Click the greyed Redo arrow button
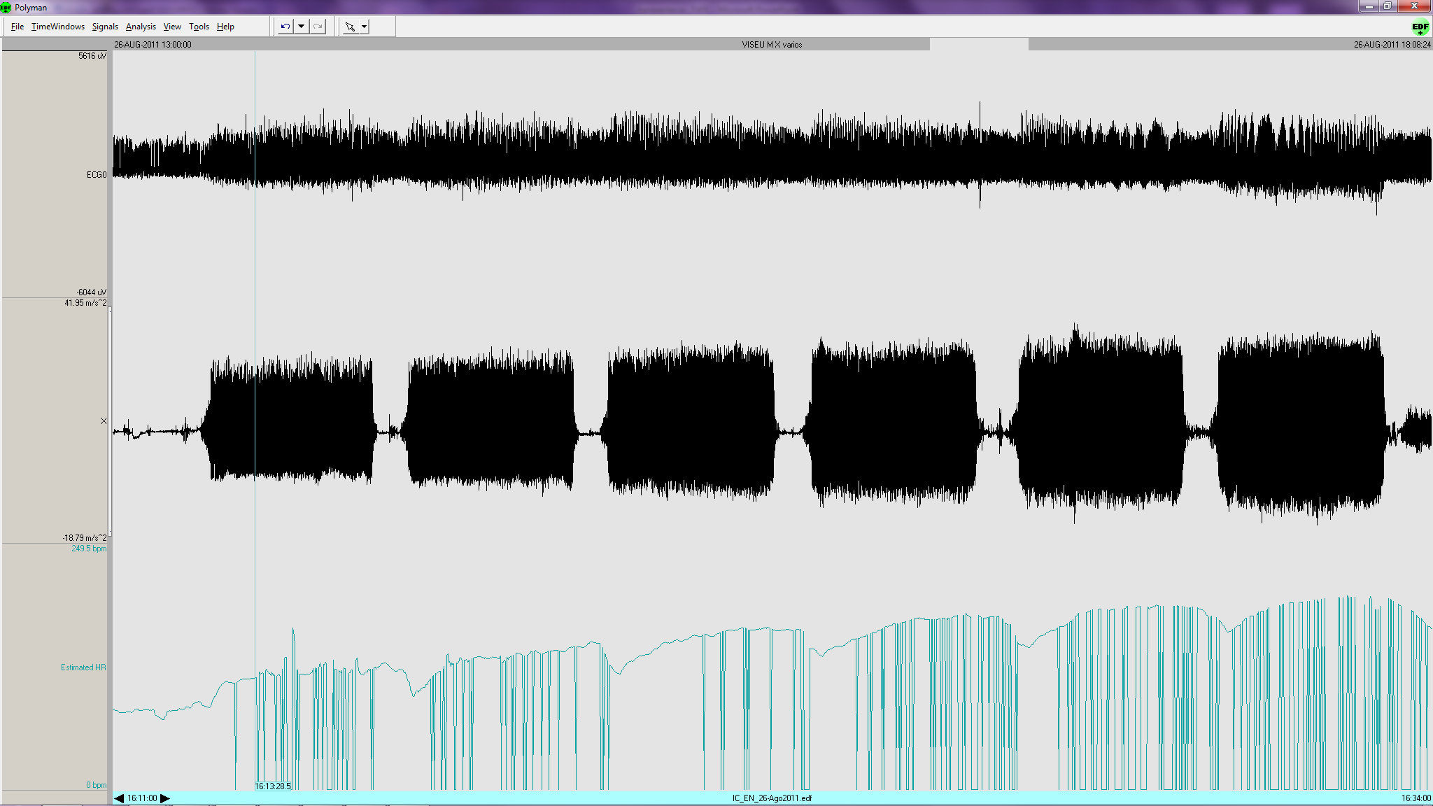Image resolution: width=1433 pixels, height=806 pixels. click(318, 27)
